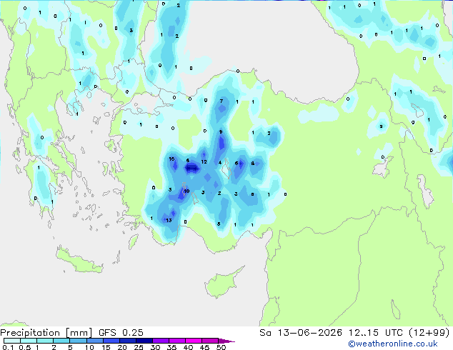Click the '0.1' legend scale label
453x350 pixels.
pyautogui.click(x=8, y=347)
